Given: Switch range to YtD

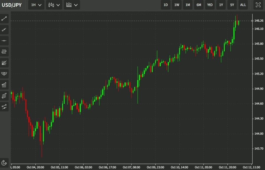Looking at the screenshot, I should [210, 5].
